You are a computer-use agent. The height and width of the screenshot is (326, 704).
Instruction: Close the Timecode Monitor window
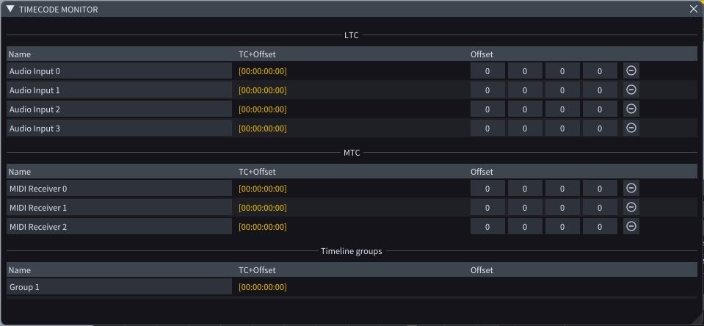tap(694, 9)
